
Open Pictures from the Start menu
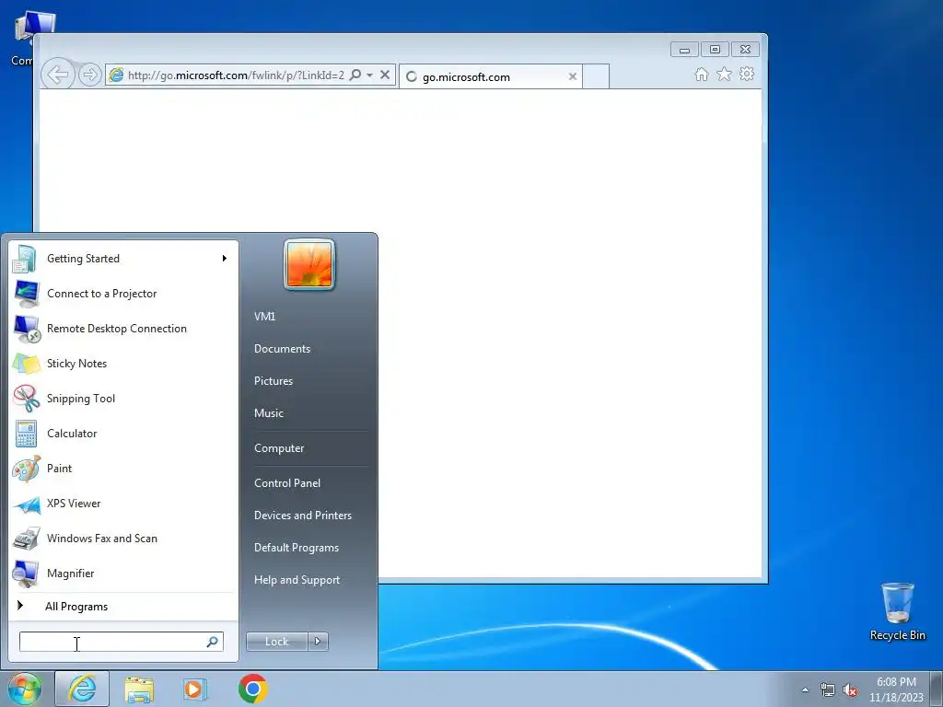click(x=273, y=381)
